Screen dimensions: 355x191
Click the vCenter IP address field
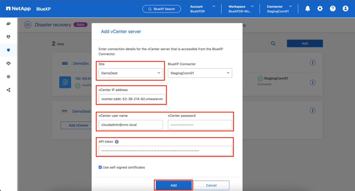132,99
